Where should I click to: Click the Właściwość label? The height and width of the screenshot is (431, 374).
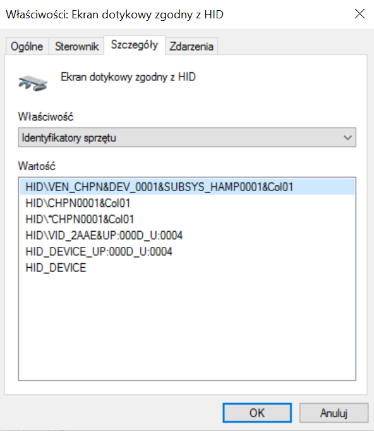[45, 117]
